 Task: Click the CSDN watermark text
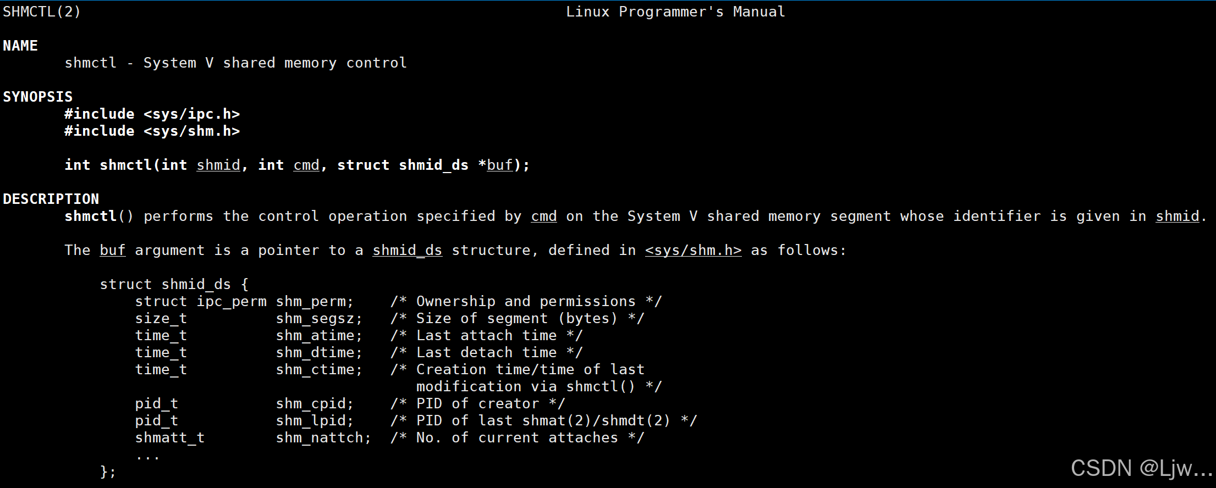(1141, 468)
